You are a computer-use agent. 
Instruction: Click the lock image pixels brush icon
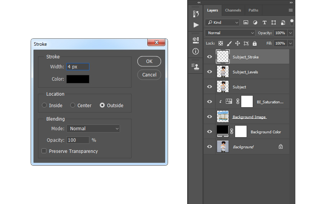[229, 43]
